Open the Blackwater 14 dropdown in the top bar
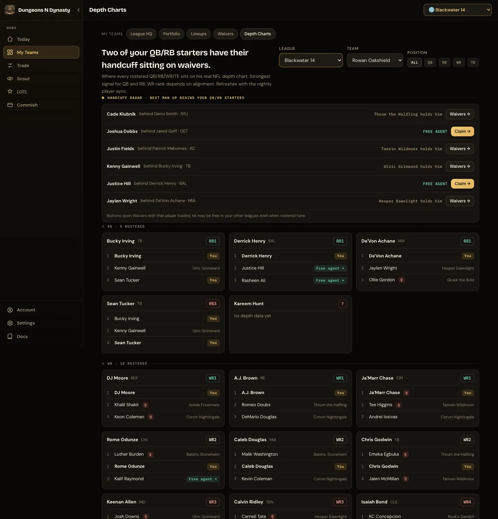Viewport: 498px width, 519px height. pyautogui.click(x=458, y=10)
